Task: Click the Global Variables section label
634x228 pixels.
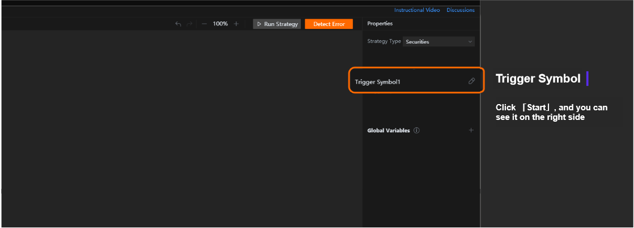Action: [388, 130]
